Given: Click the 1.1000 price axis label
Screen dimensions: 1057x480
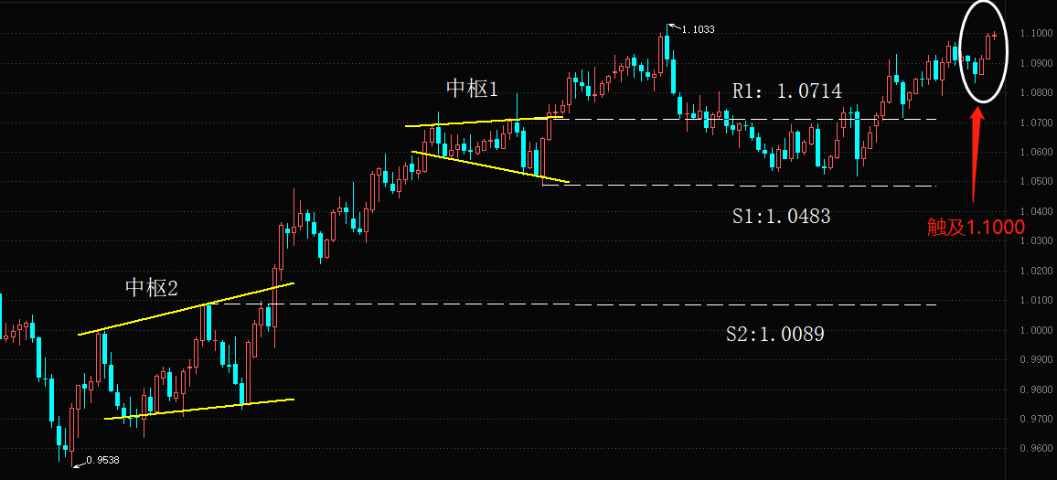Looking at the screenshot, I should point(1038,34).
